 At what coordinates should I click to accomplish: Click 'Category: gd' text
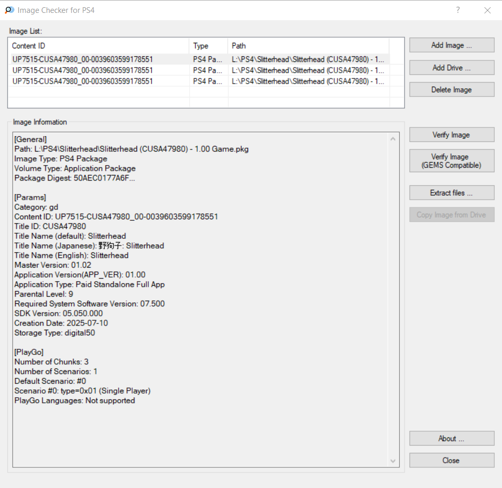(x=36, y=207)
